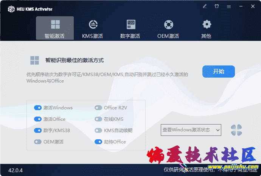Open the skin (shirt) theme icon
261x176 pixels.
pyautogui.click(x=217, y=6)
